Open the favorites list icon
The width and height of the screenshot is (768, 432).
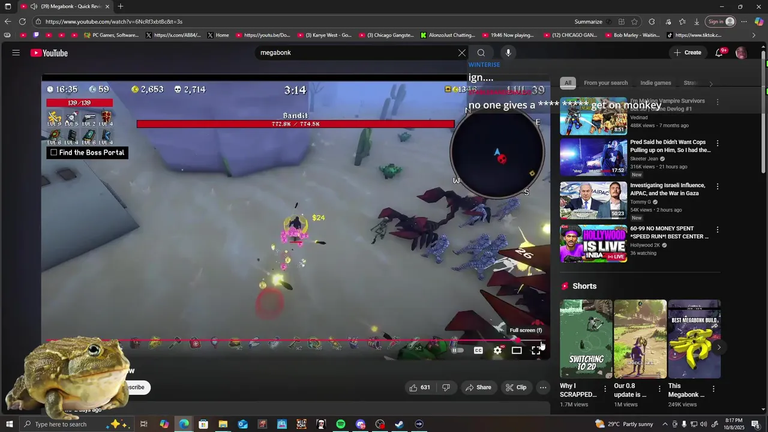pos(682,22)
